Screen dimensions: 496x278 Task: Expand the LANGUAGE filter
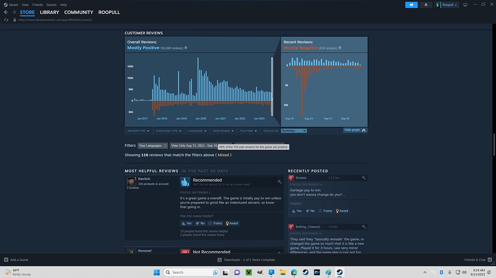coord(197,131)
